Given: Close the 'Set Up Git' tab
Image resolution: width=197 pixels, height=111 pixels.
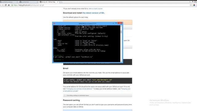Looking at the screenshot, I should (x=58, y=2).
